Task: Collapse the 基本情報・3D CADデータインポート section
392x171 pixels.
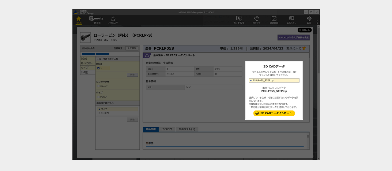Action: click(x=147, y=55)
